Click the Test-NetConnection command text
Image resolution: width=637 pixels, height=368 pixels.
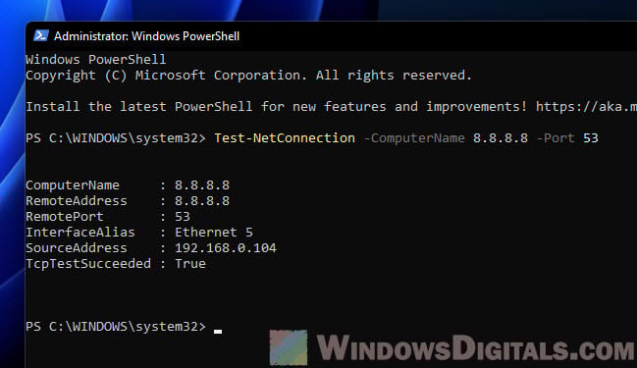285,138
